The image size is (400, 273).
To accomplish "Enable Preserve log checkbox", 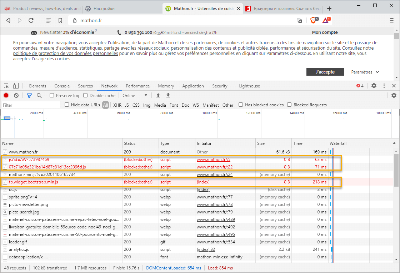I will pyautogui.click(x=52, y=96).
